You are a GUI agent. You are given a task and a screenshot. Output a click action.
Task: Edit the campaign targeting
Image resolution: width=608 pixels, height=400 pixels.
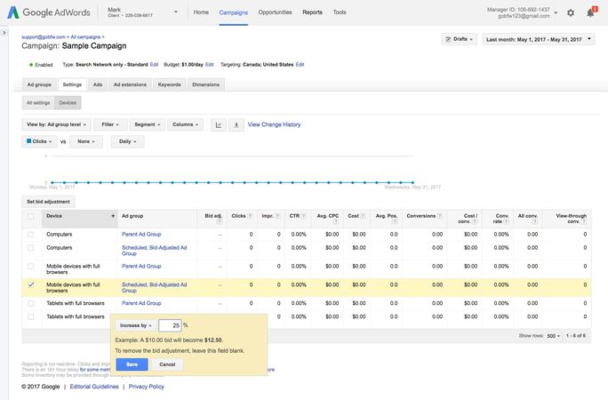pos(300,65)
